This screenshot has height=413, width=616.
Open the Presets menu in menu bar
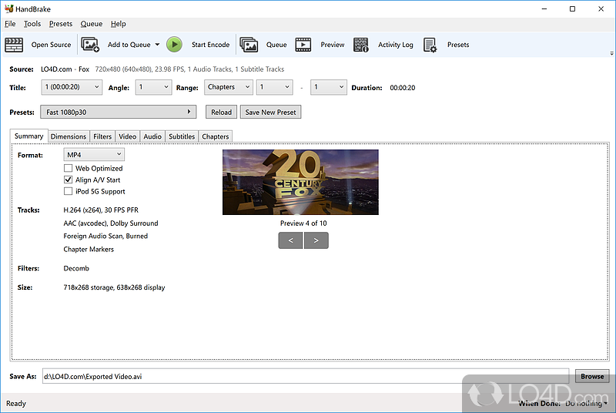click(61, 24)
